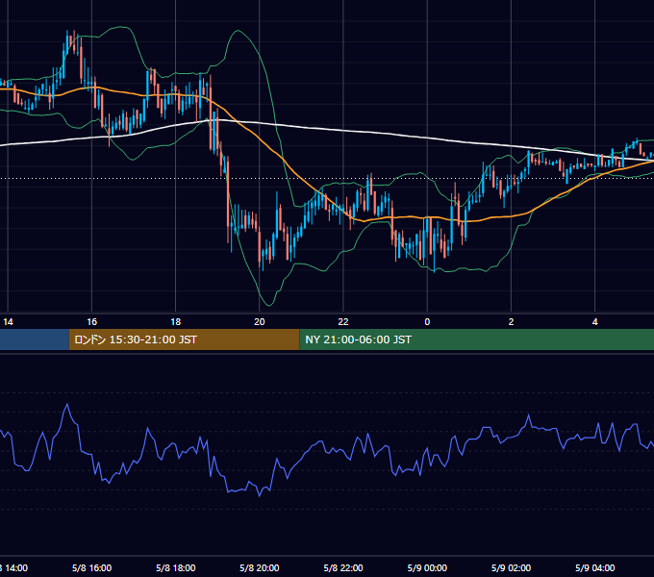Click the 18 hour axis label

tap(176, 322)
